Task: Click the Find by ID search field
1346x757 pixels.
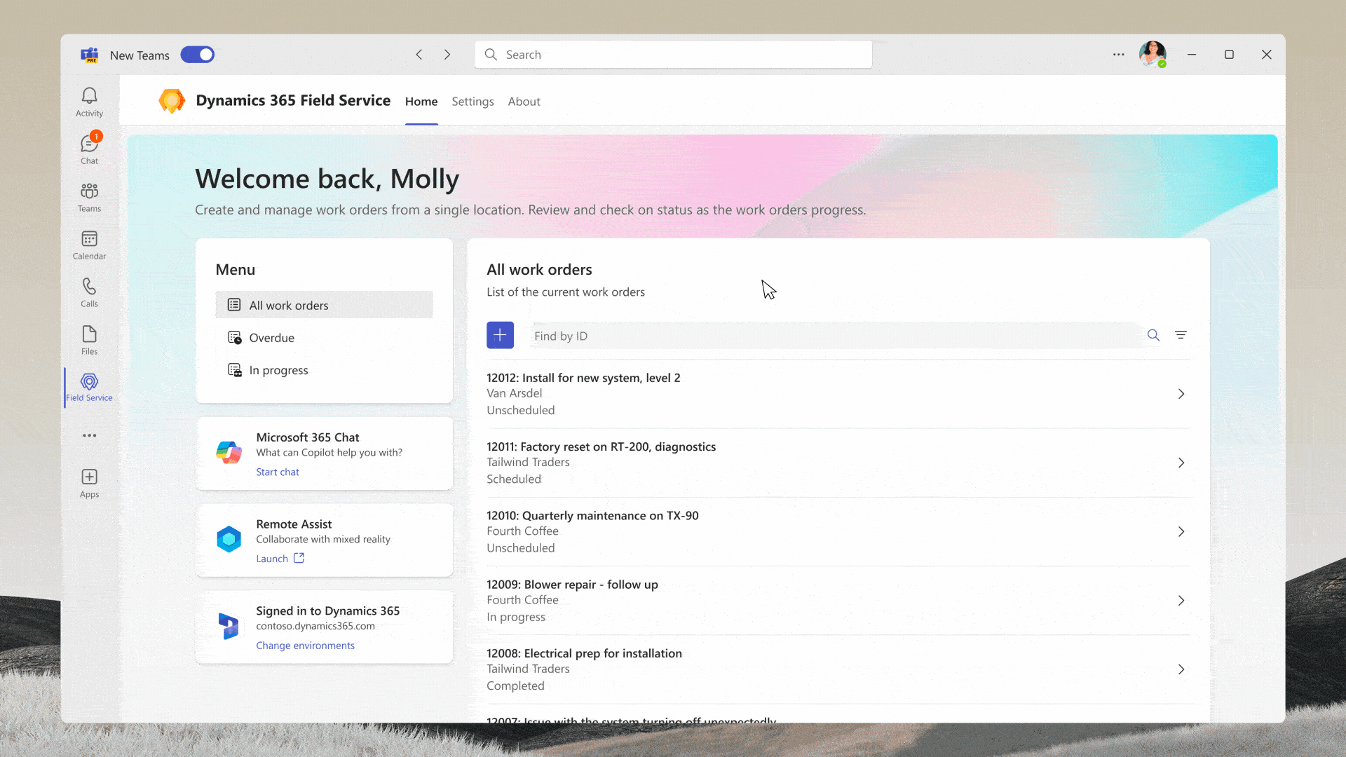Action: point(771,336)
